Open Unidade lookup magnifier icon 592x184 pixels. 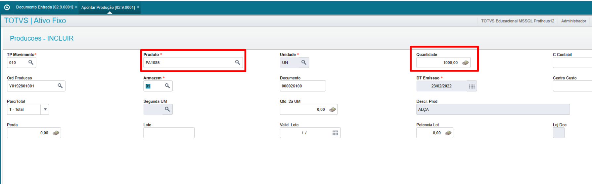[304, 62]
